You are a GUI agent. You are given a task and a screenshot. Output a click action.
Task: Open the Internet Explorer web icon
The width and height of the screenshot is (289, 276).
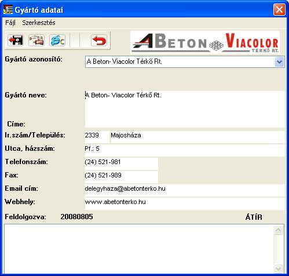tap(57, 41)
